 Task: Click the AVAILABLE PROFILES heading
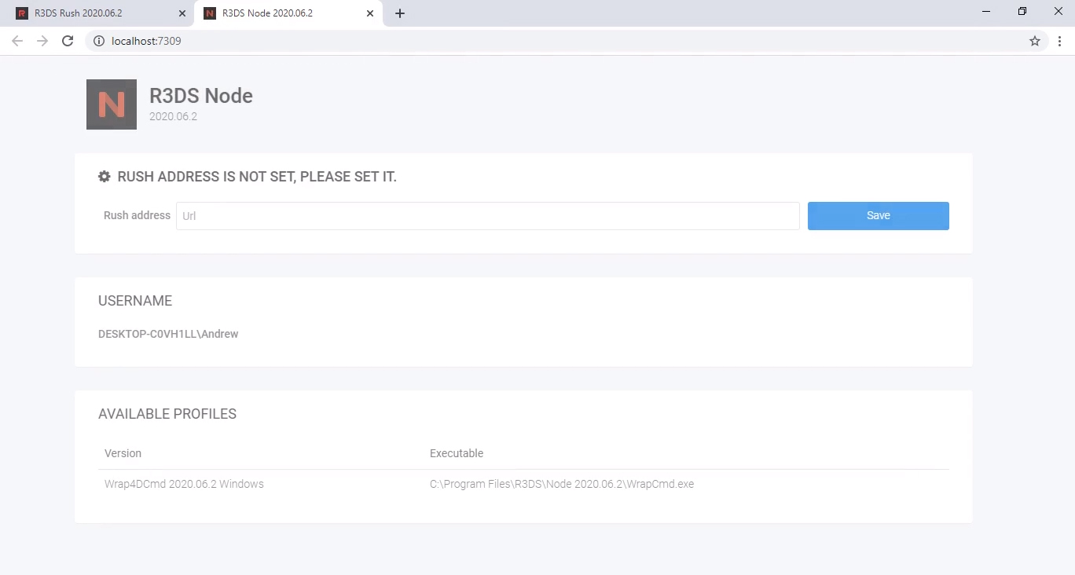coord(167,414)
